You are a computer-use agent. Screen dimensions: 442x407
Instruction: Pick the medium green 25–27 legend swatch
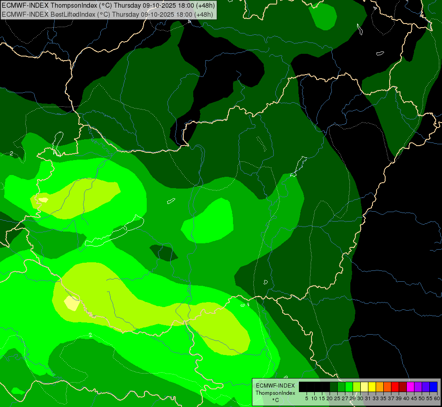coord(341,387)
